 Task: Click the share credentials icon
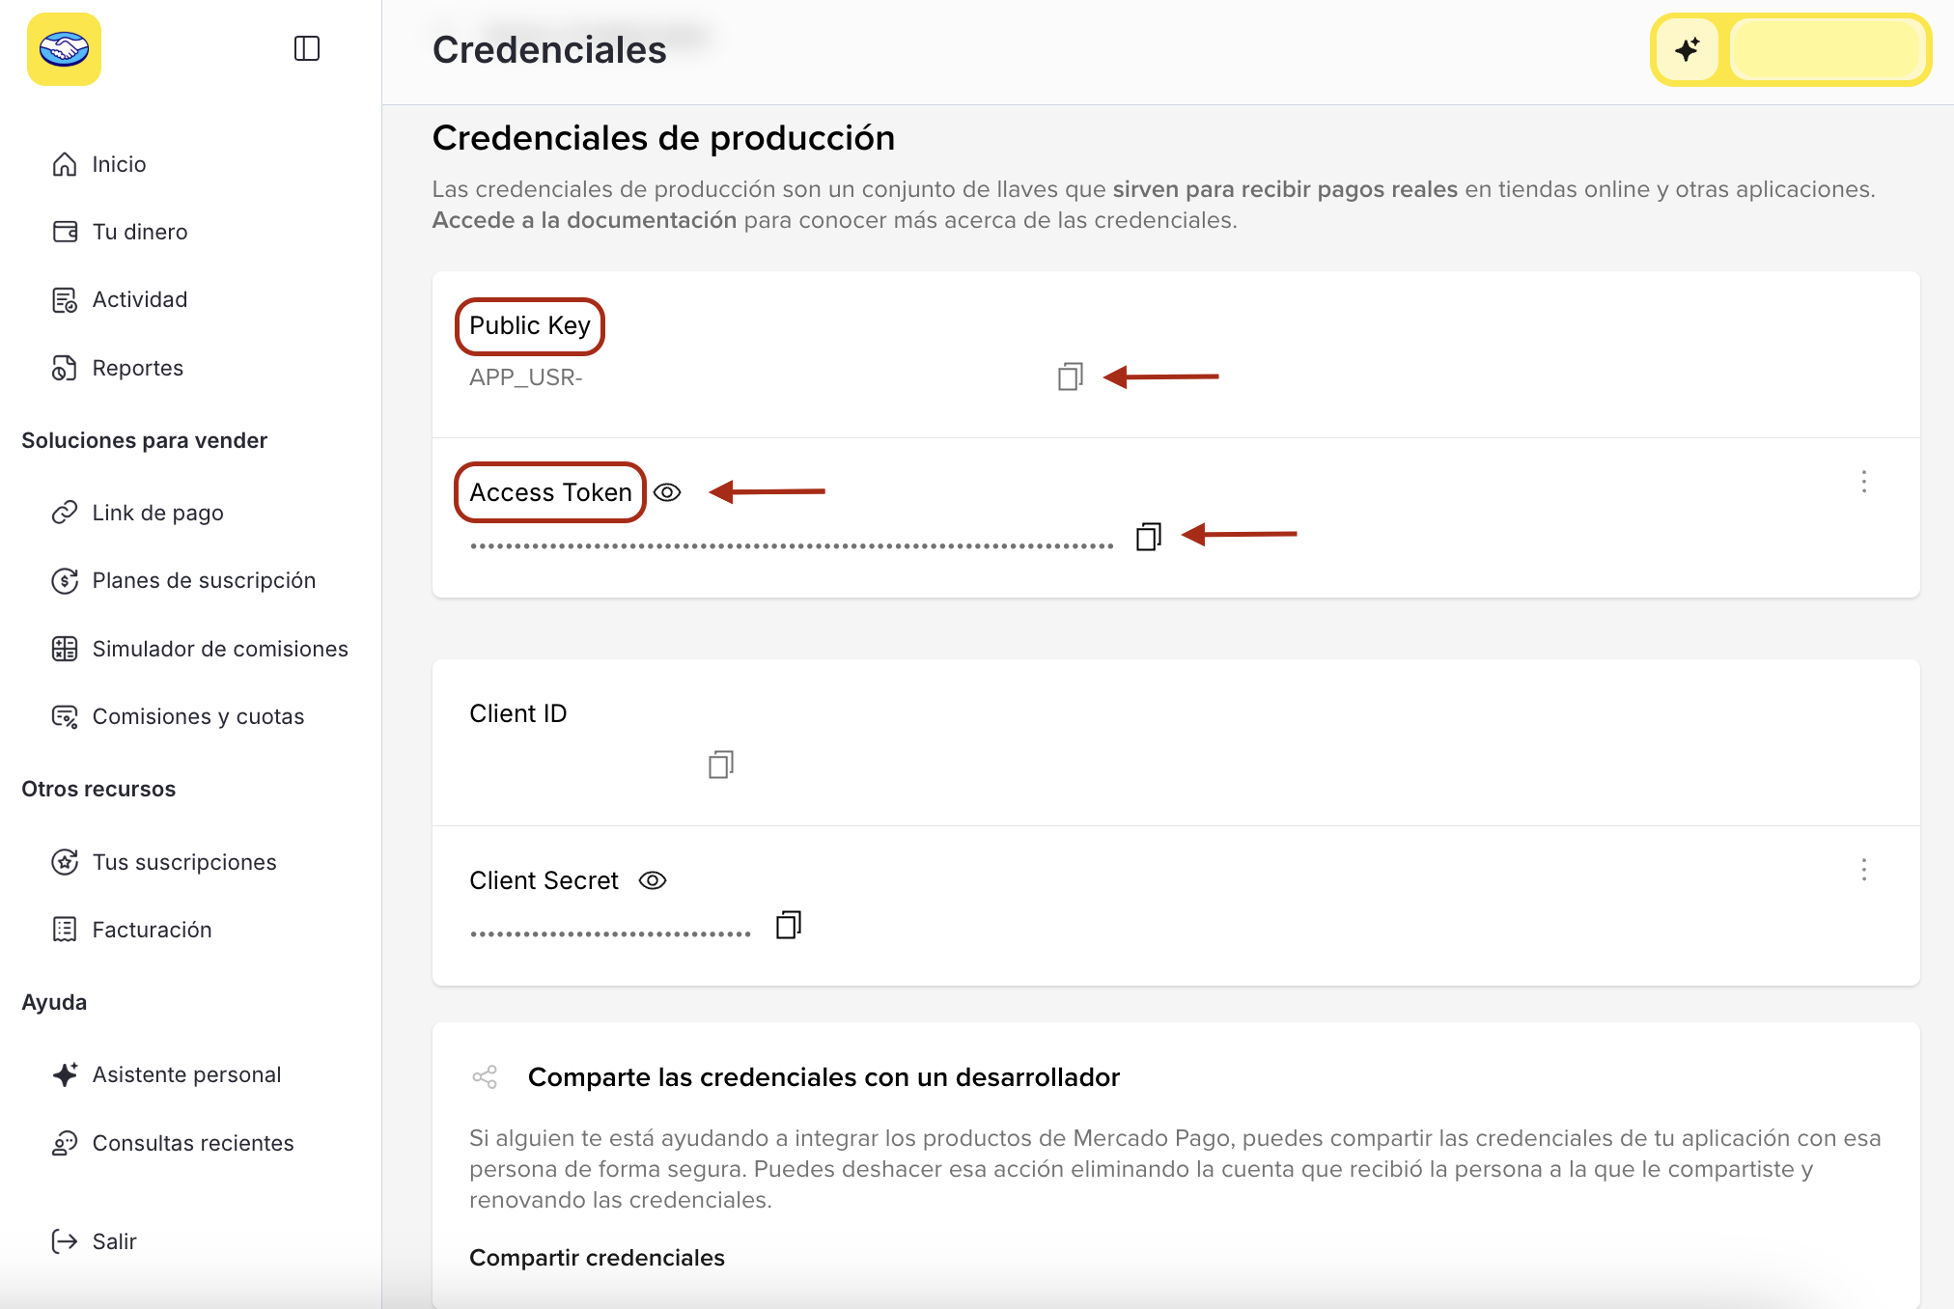(x=485, y=1077)
